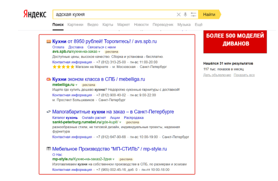278x181 pixels.
Task: Click the Найти search button
Action: 209,15
